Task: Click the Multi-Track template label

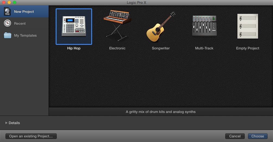Action: pos(204,48)
